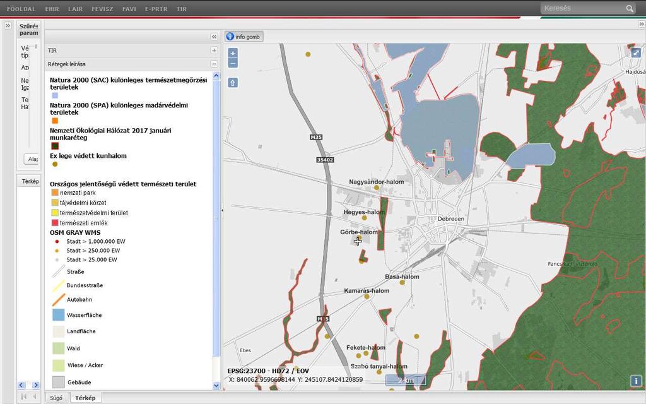Open the FŐOLDAL menu item
646x404 pixels.
coord(21,9)
